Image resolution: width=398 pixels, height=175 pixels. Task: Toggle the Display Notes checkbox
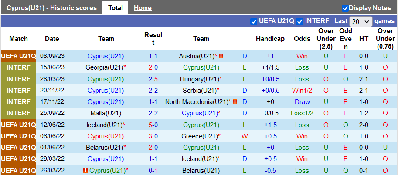(345, 8)
